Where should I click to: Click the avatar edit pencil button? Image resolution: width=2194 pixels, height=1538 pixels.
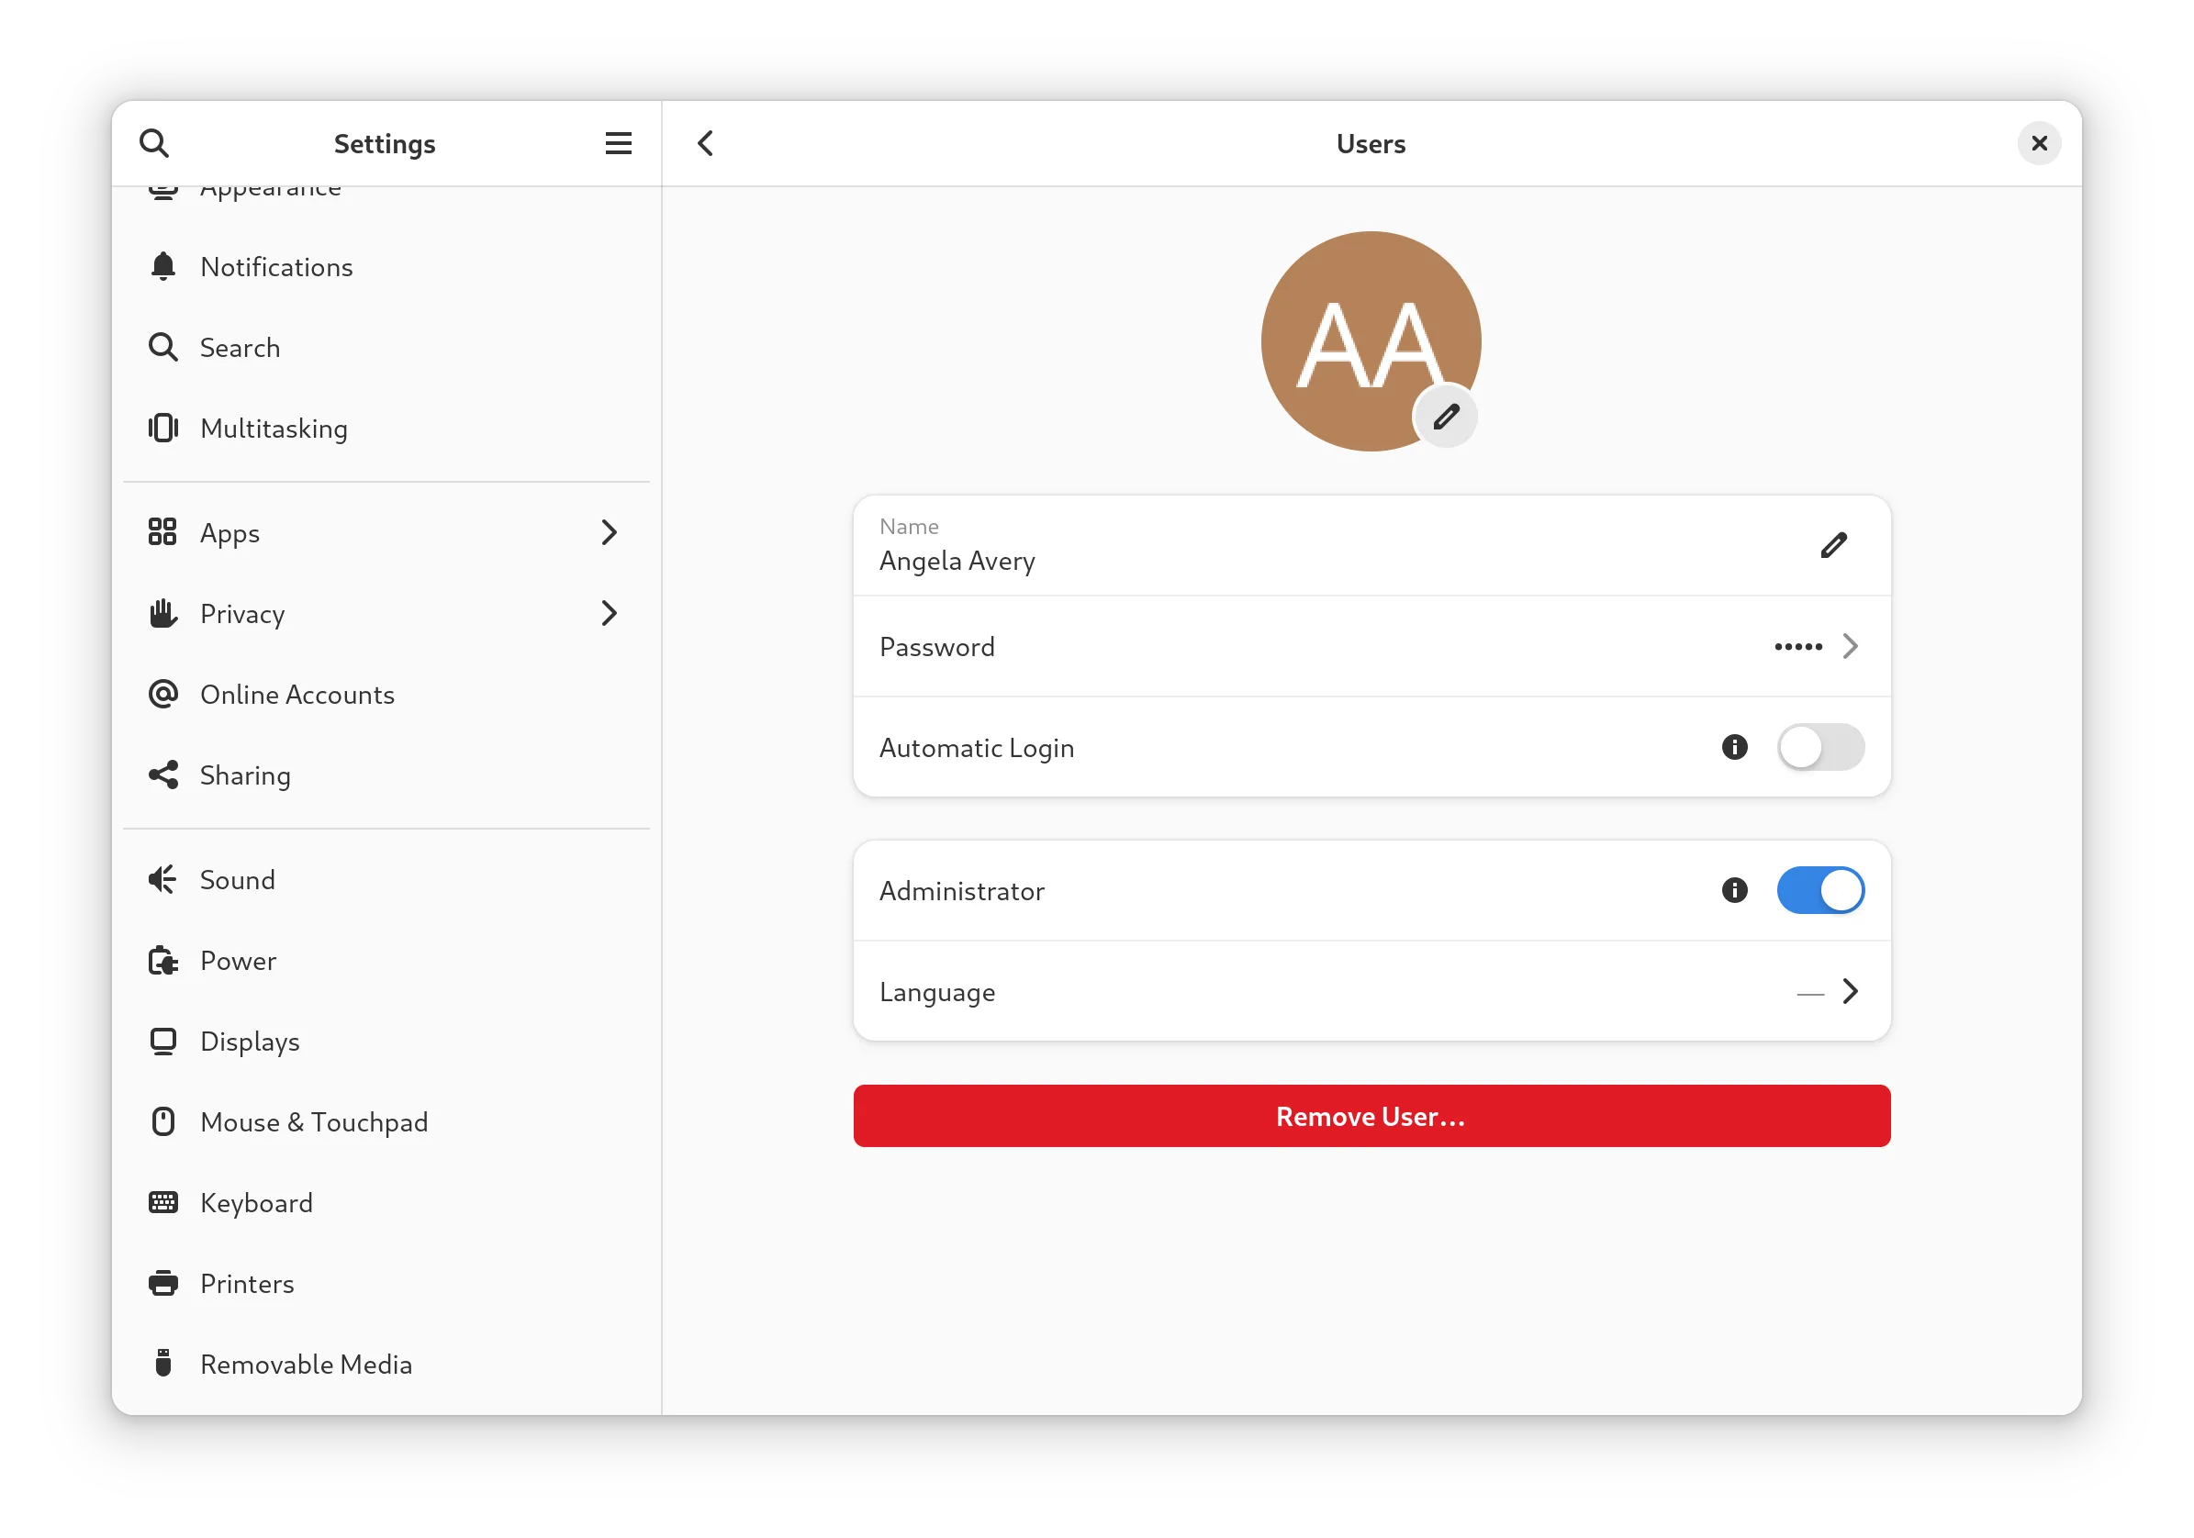tap(1445, 417)
